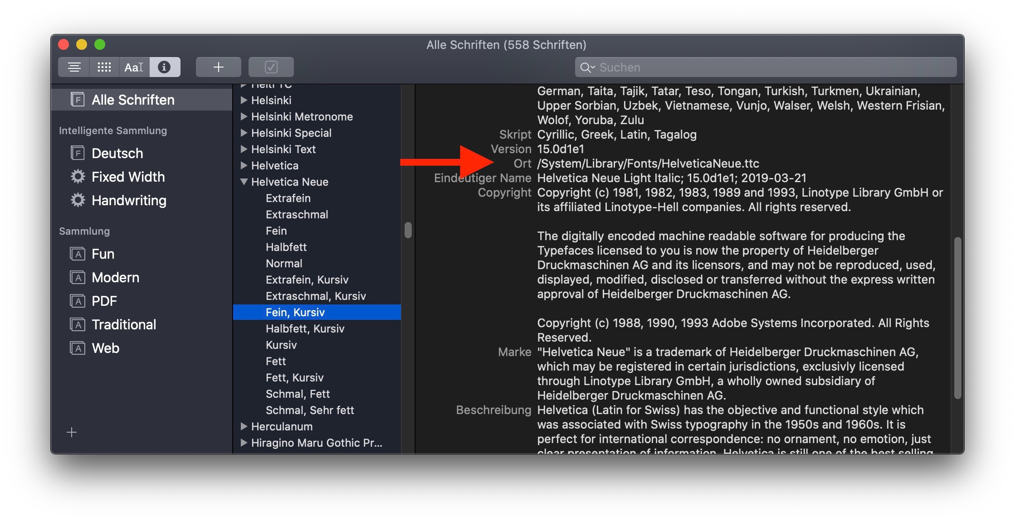
Task: Select the Fixed Width smart collection
Action: [x=128, y=177]
